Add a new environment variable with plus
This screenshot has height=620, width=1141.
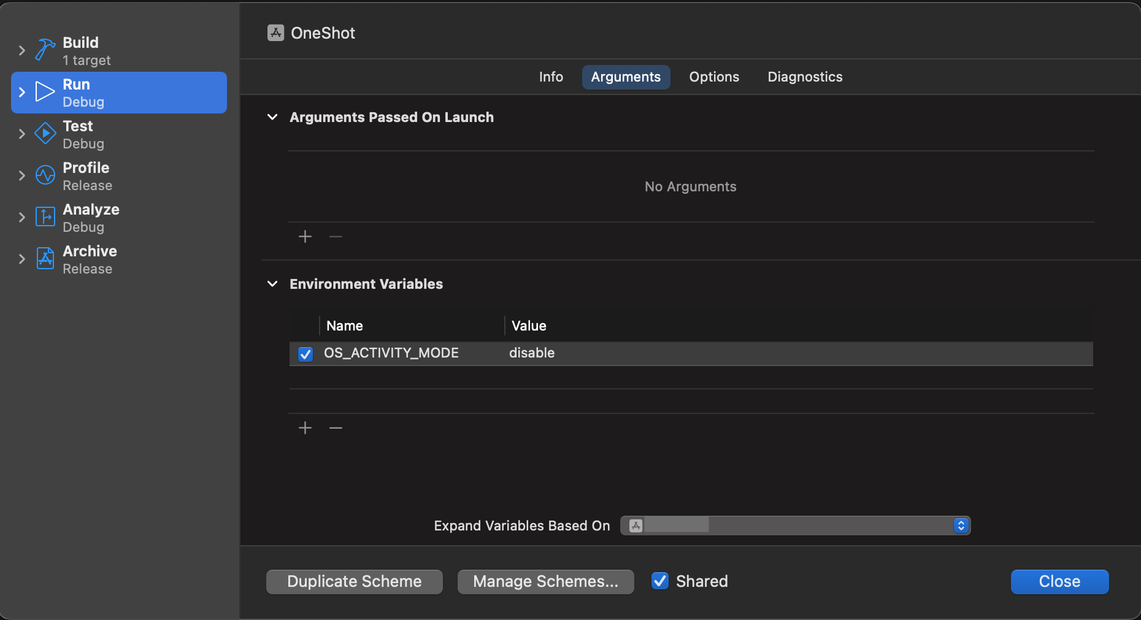(x=305, y=428)
